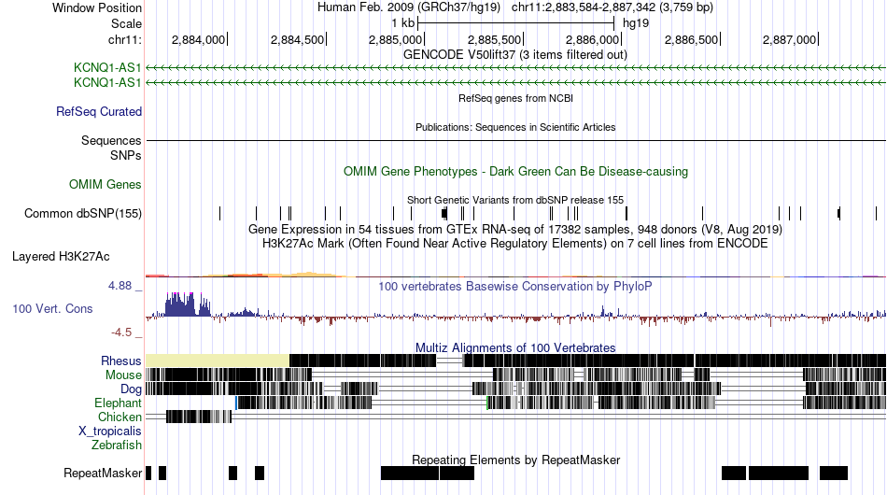
Task: Click OMIM Gene Phenotypes track title
Action: [x=516, y=172]
